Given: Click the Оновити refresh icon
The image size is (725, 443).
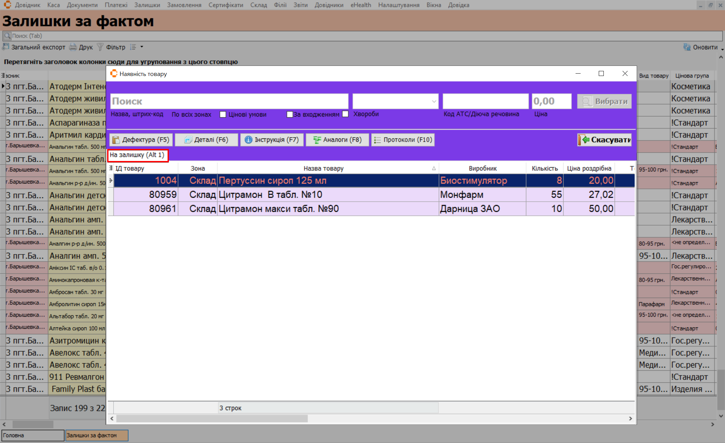Looking at the screenshot, I should [x=687, y=47].
